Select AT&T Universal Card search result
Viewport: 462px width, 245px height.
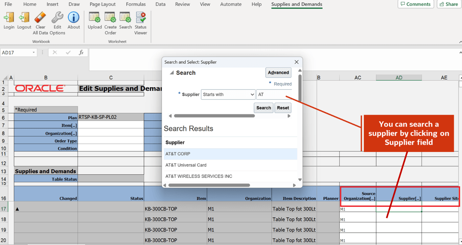[231, 165]
